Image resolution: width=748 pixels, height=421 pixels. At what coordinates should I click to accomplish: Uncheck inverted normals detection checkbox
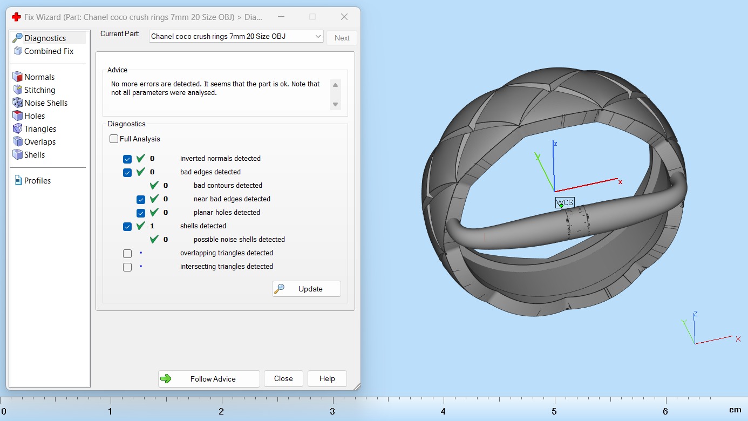pyautogui.click(x=127, y=159)
